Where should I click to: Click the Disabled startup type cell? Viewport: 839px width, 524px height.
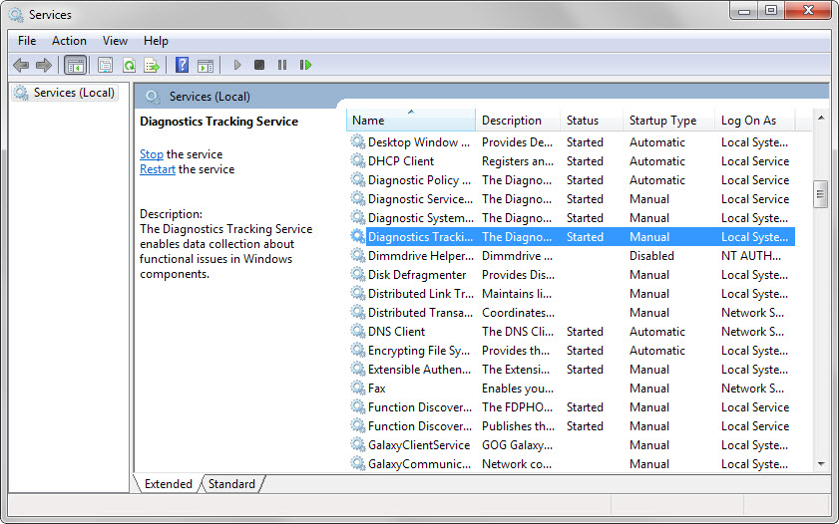point(651,256)
